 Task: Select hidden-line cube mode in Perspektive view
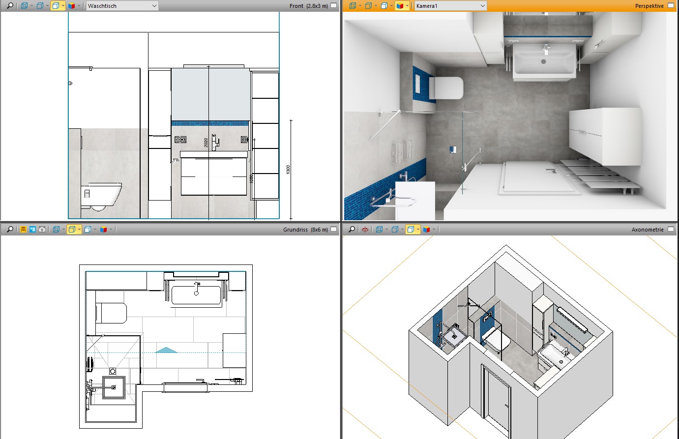(x=368, y=6)
